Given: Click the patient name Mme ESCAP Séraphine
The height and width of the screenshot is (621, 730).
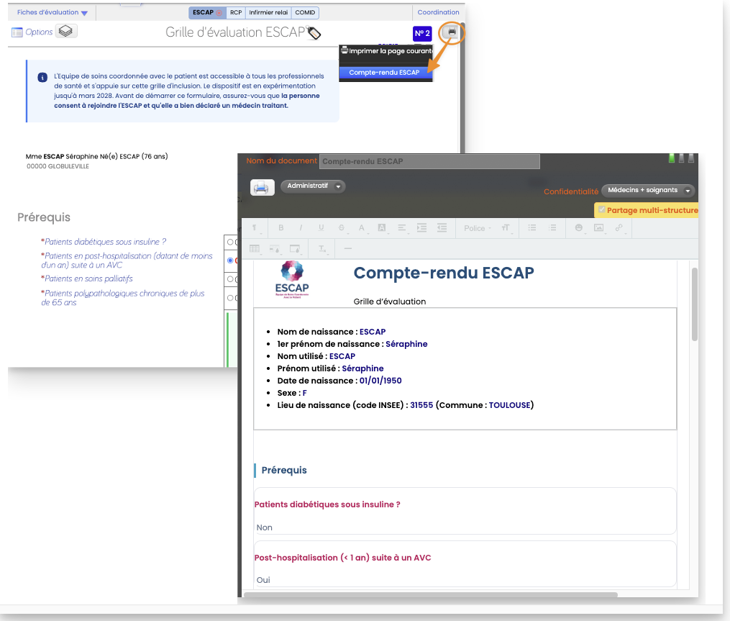Looking at the screenshot, I should 97,157.
